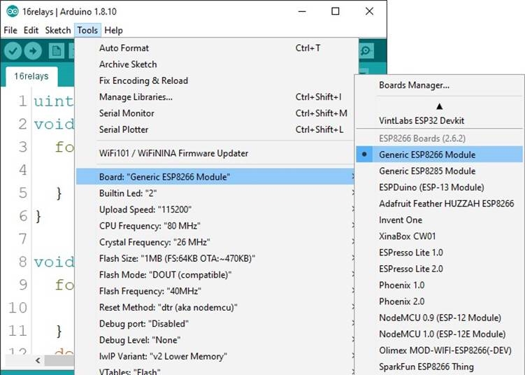Viewport: 525px width, 375px height.
Task: Select VintLabs ESP32 Devkit board
Action: pyautogui.click(x=439, y=120)
